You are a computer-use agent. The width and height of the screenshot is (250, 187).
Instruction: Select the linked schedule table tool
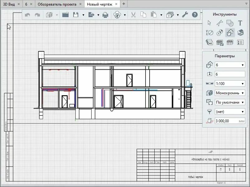220,43
